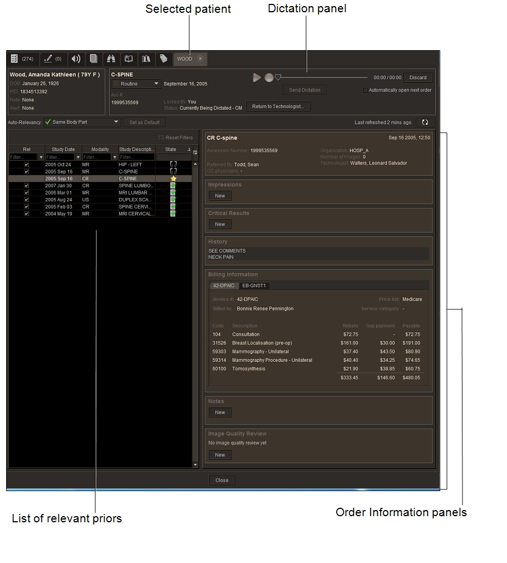
Task: Play the dictation recording
Action: [257, 78]
